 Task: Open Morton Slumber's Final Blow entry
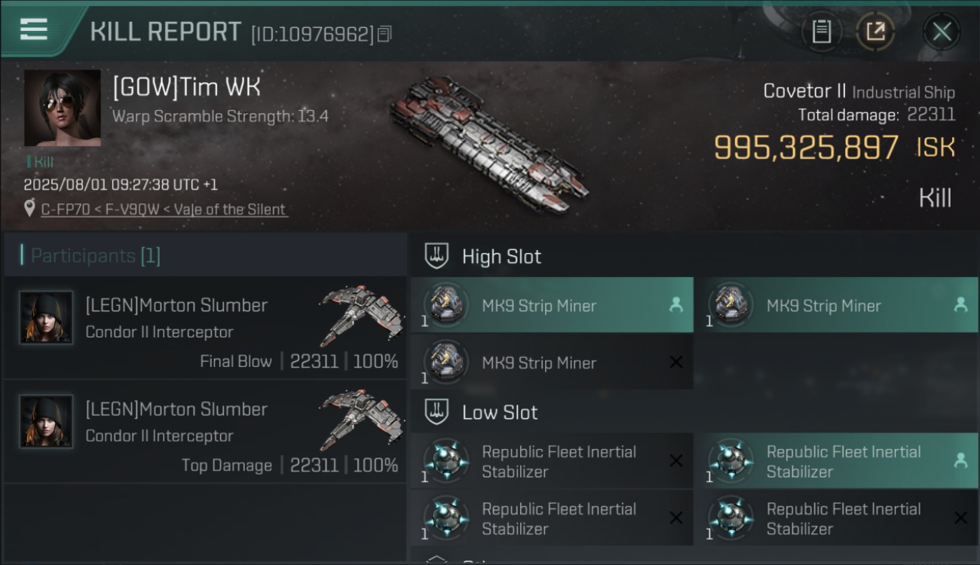(x=206, y=328)
